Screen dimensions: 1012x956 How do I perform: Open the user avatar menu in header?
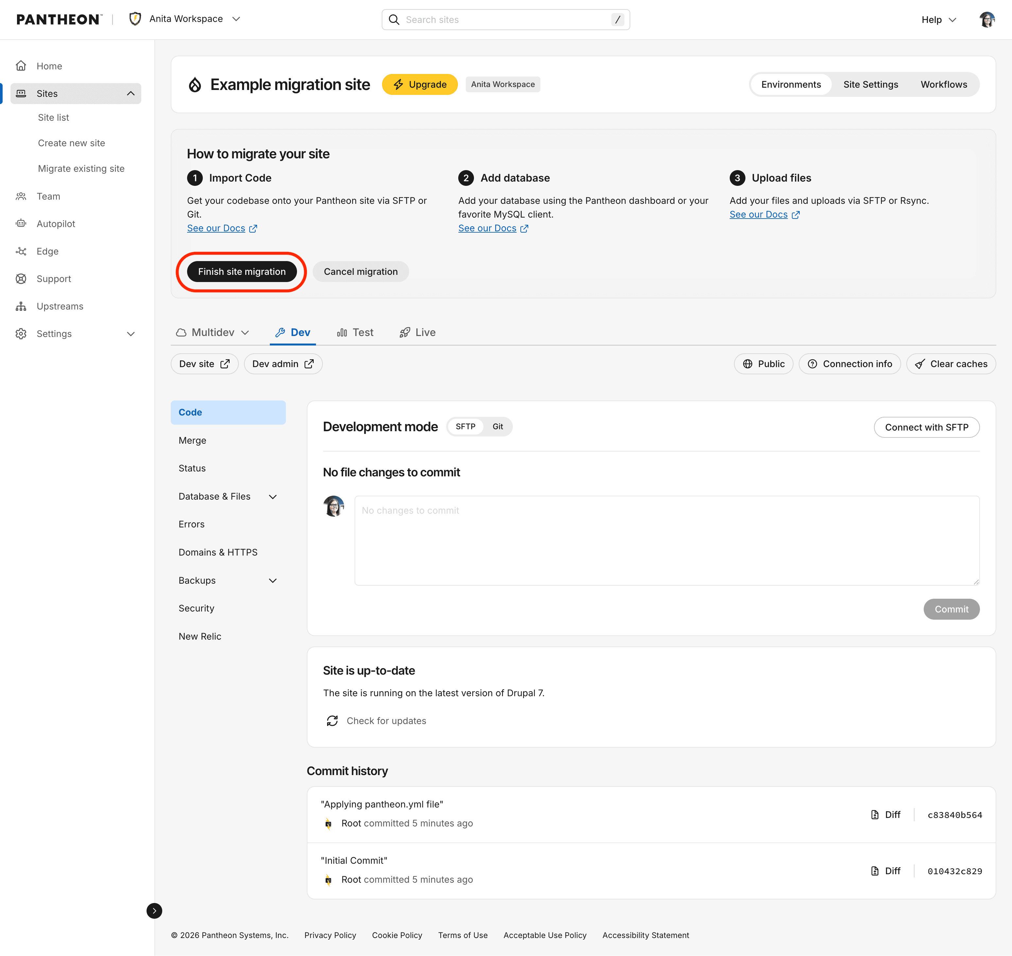pos(987,19)
